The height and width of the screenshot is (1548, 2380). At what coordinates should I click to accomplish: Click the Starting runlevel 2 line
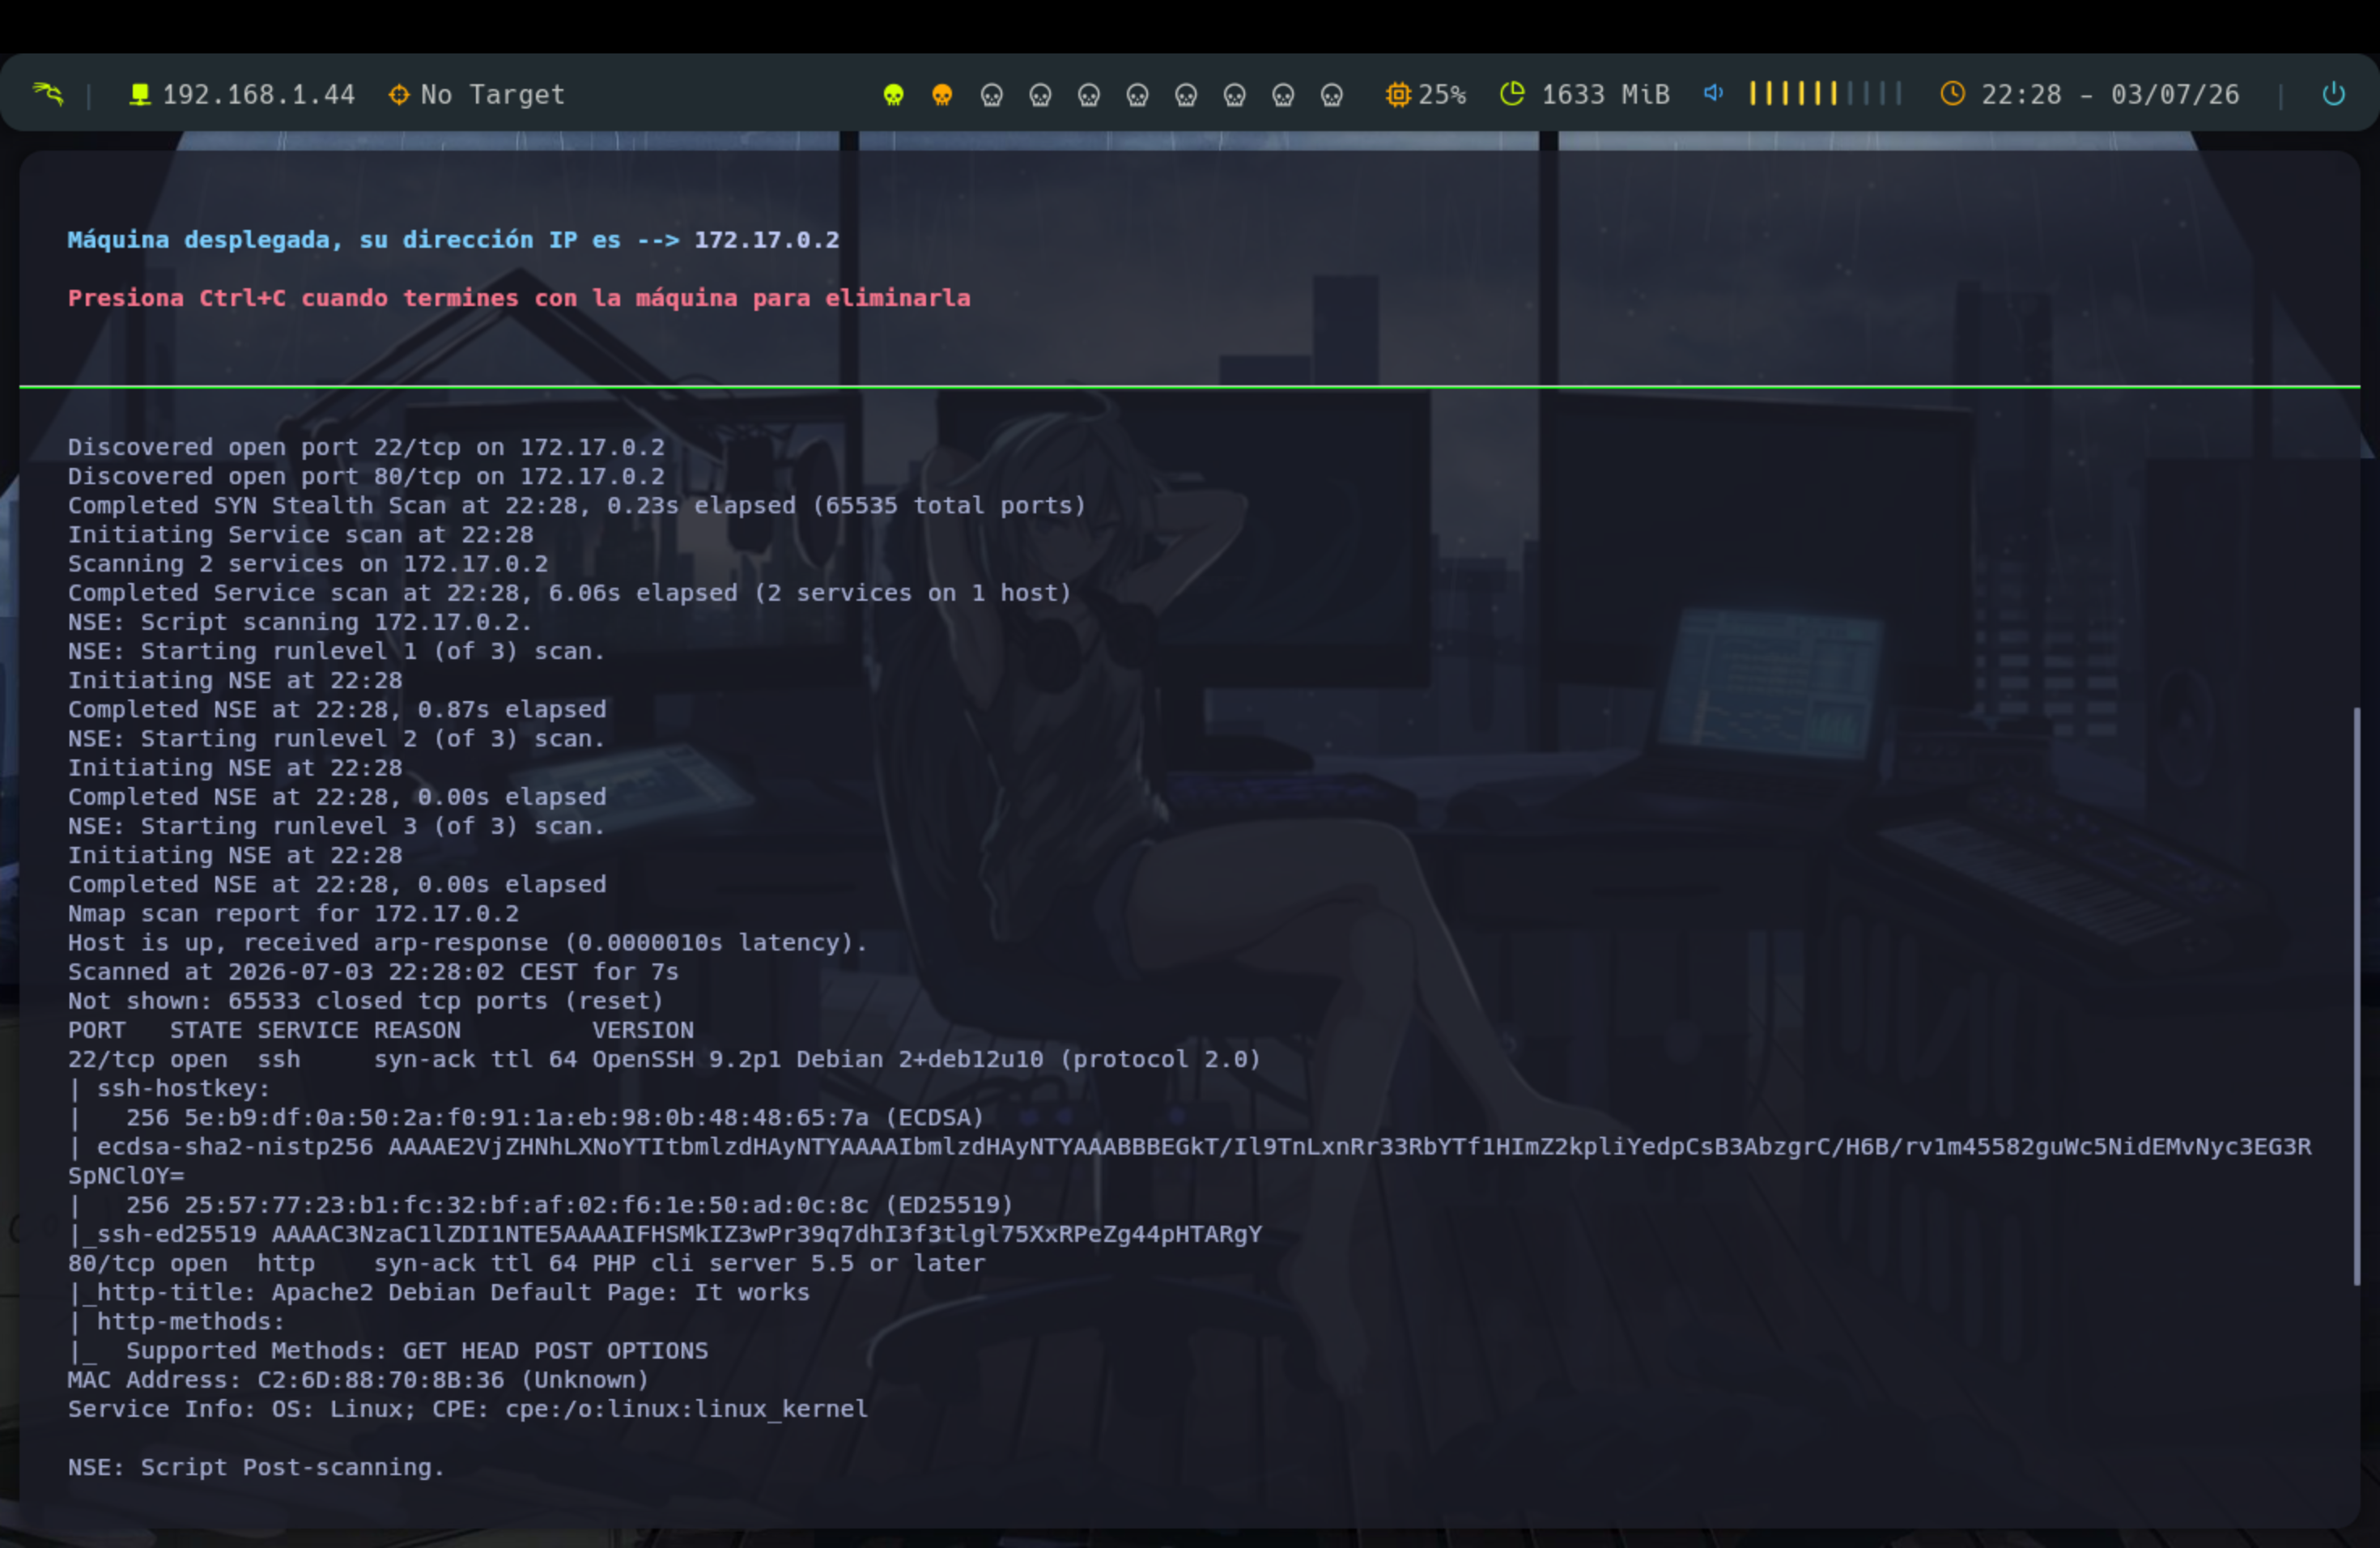[x=337, y=738]
